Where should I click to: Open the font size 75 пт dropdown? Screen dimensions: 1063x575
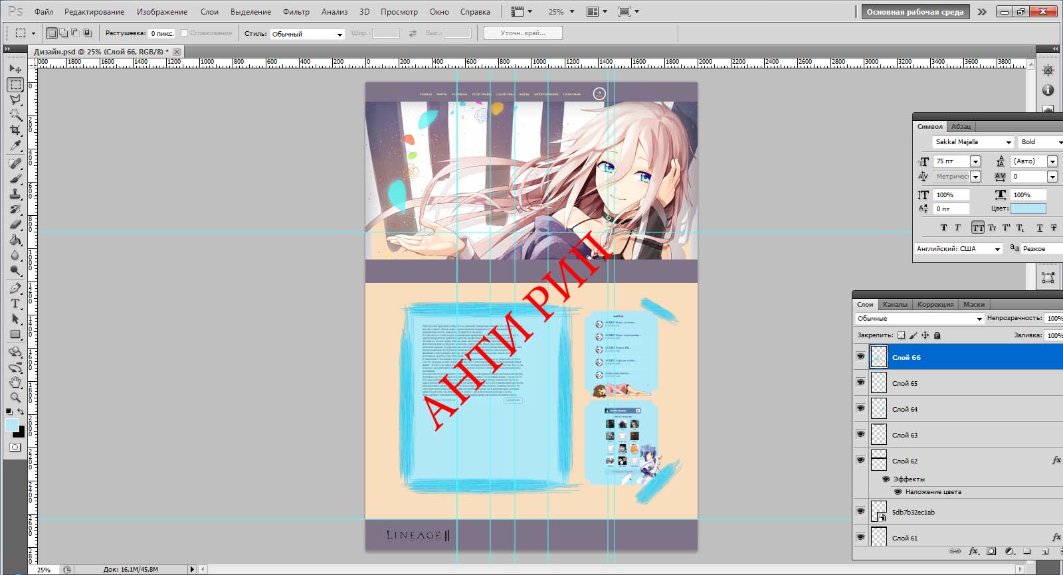pos(975,161)
